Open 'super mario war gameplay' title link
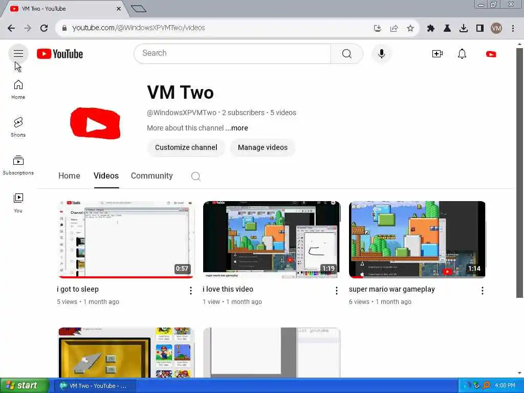 tap(391, 290)
